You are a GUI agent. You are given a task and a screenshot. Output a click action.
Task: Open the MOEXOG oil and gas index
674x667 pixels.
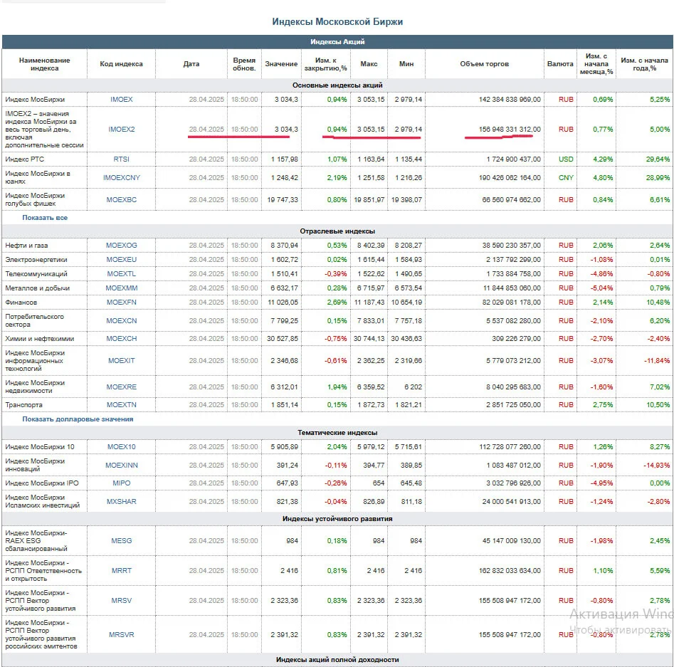point(121,245)
